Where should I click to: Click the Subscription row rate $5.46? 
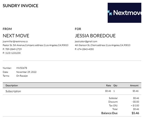[x=108, y=91]
